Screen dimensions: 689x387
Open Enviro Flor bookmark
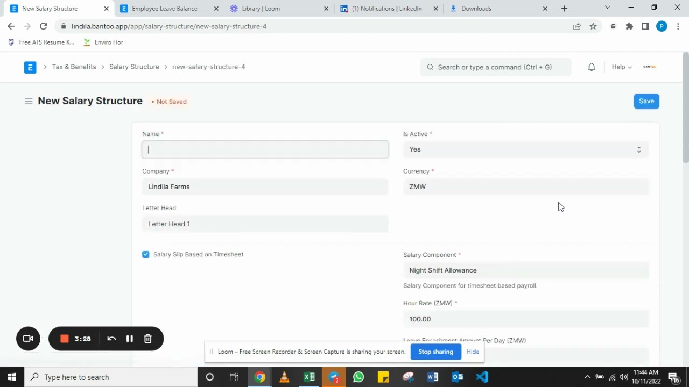click(103, 42)
